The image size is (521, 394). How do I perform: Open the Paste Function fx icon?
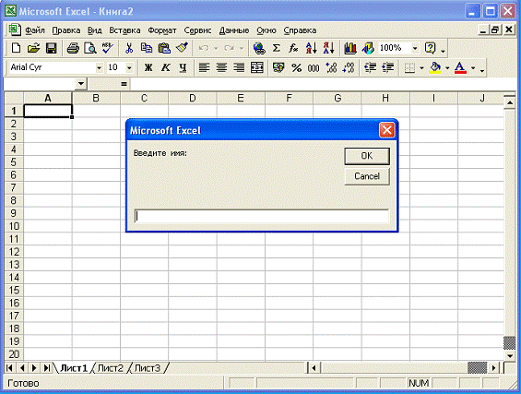pyautogui.click(x=293, y=48)
